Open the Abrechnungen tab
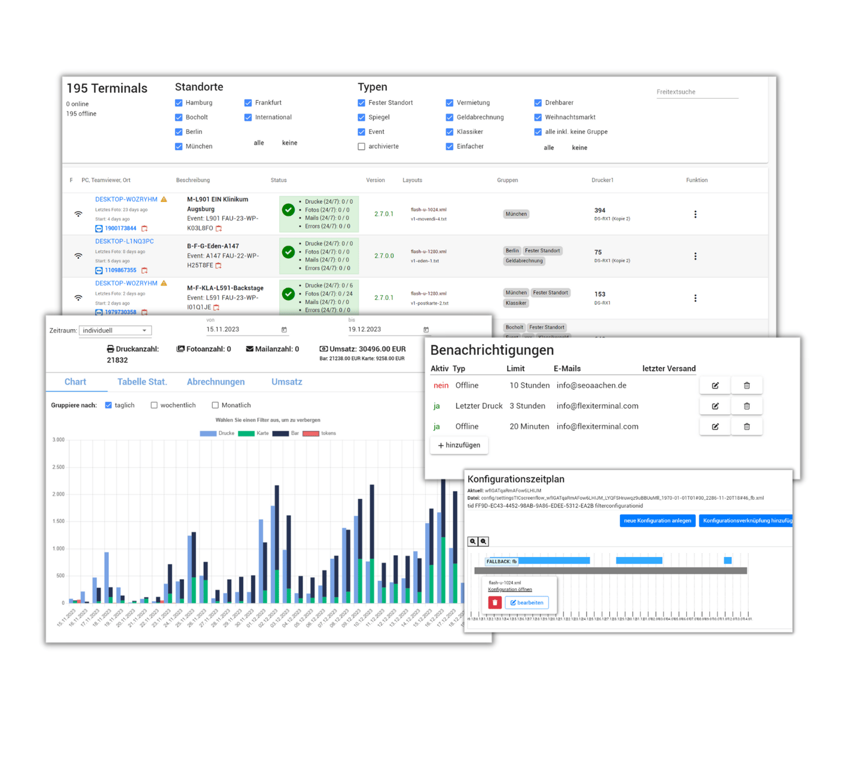Viewport: 861px width, 765px height. coord(216,382)
